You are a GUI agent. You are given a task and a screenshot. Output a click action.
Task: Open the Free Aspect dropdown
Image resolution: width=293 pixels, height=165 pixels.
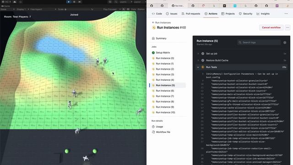tap(43, 9)
